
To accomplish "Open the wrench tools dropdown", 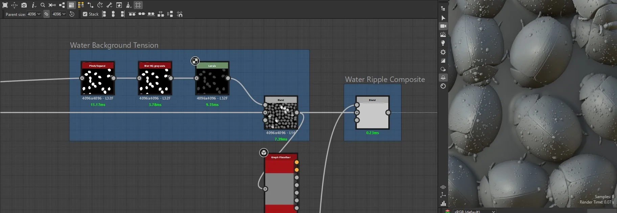I will [x=109, y=5].
